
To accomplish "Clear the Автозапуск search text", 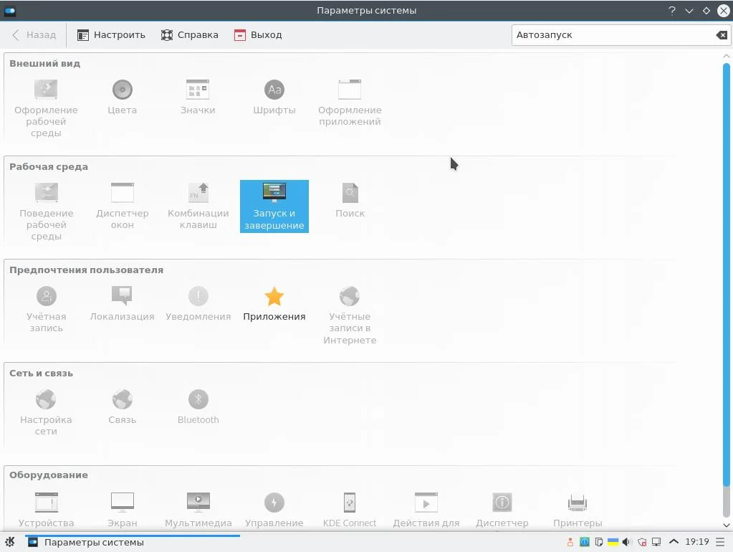I will point(722,35).
